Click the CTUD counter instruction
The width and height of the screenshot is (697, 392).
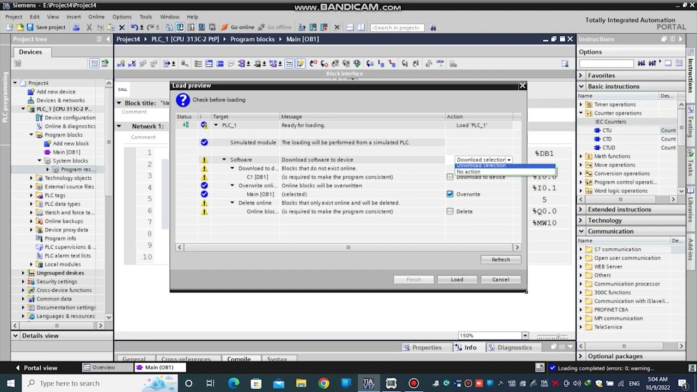point(608,148)
